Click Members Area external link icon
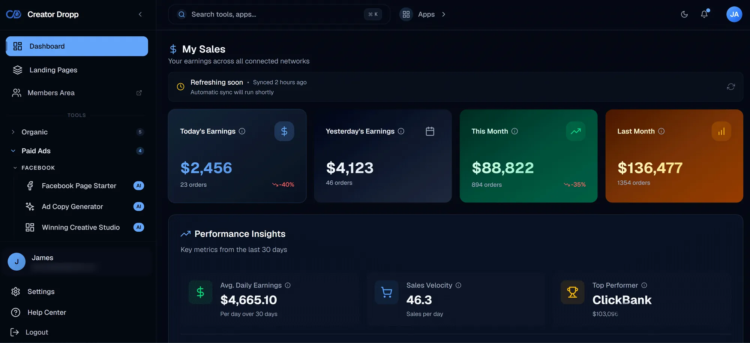Viewport: 750px width, 343px height. click(139, 93)
